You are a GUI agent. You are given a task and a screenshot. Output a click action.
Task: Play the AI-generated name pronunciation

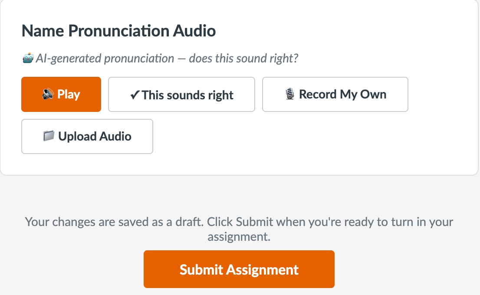[x=61, y=94]
